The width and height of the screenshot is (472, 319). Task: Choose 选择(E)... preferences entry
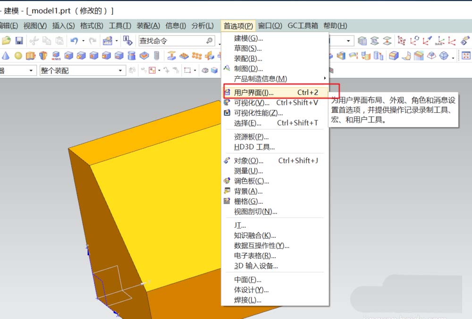coord(275,123)
